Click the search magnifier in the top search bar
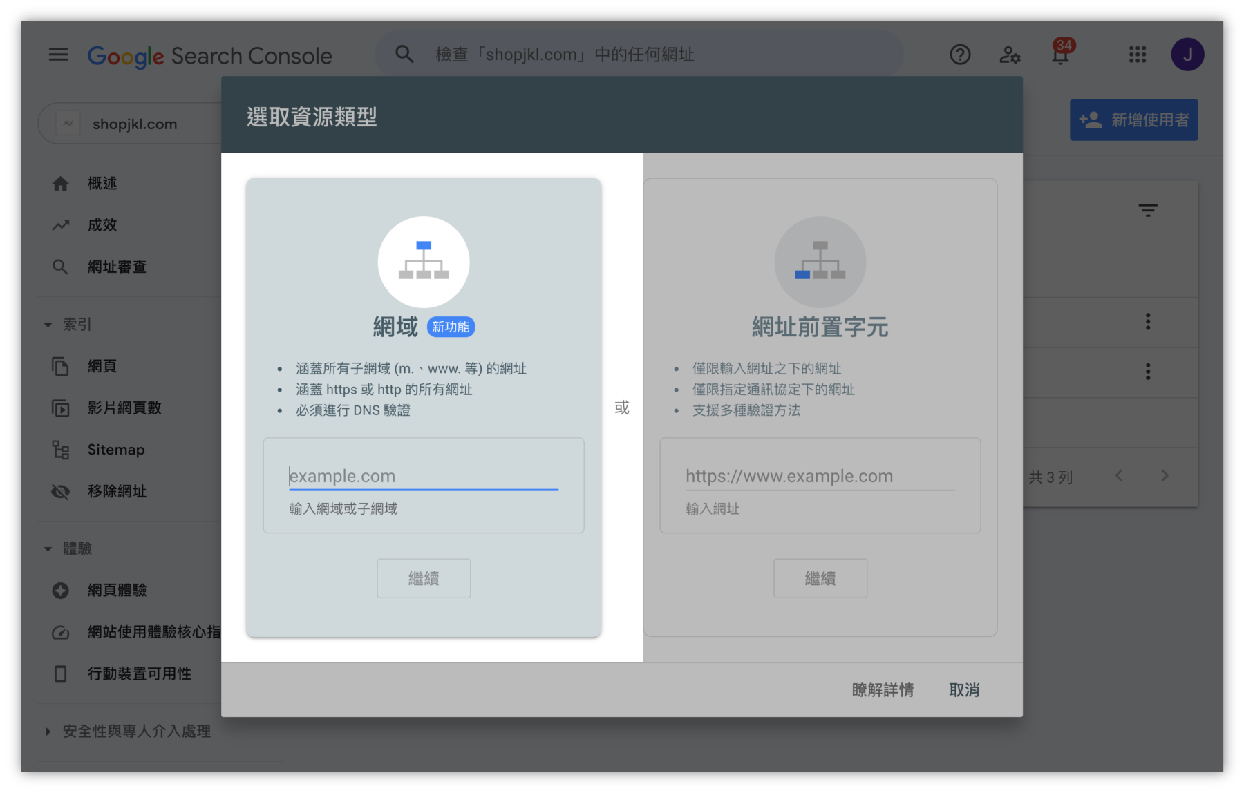This screenshot has width=1244, height=793. (404, 54)
